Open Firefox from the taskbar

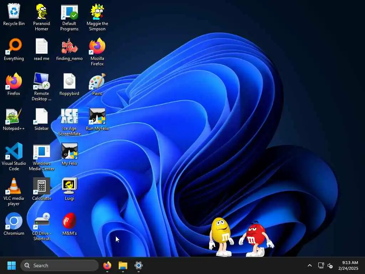(107, 265)
